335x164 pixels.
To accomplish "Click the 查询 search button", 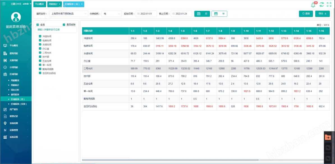I will tap(306, 14).
